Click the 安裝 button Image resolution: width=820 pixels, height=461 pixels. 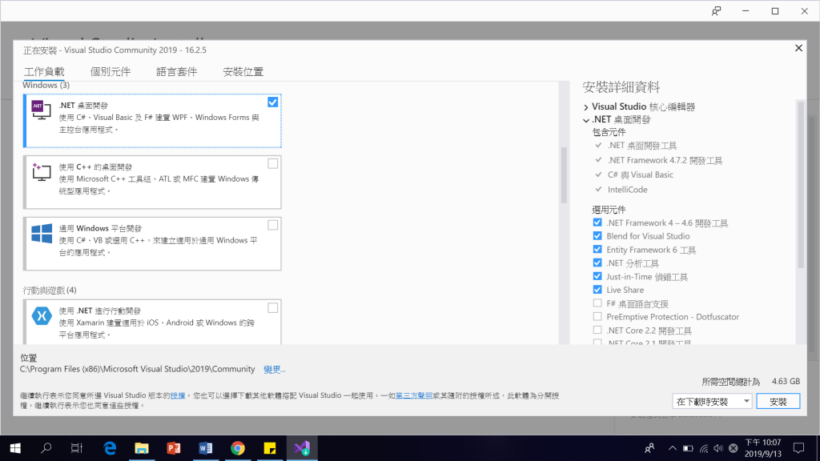click(778, 402)
